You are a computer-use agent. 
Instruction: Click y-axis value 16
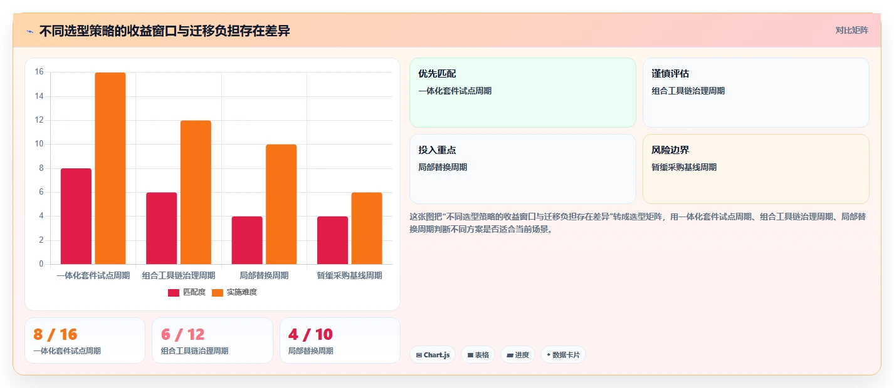39,73
